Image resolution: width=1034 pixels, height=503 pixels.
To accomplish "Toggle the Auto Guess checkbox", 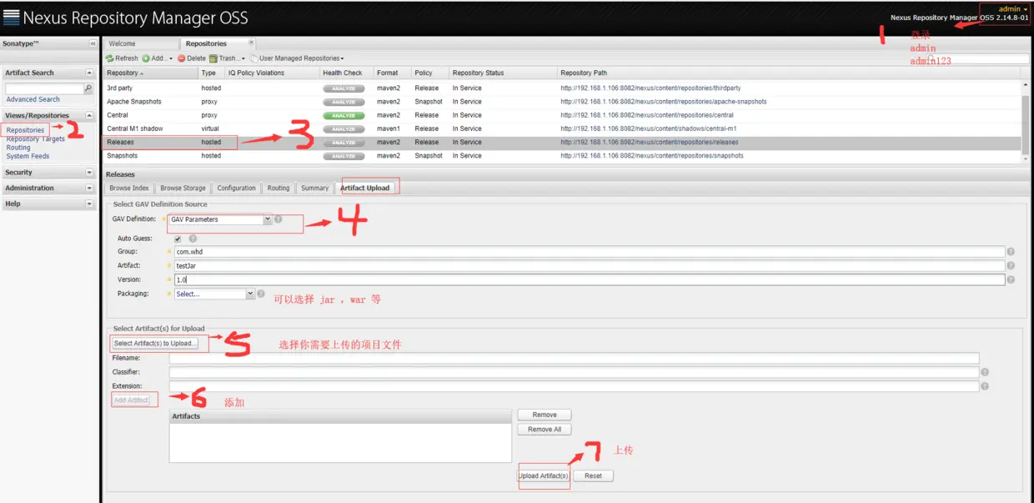I will [x=176, y=239].
